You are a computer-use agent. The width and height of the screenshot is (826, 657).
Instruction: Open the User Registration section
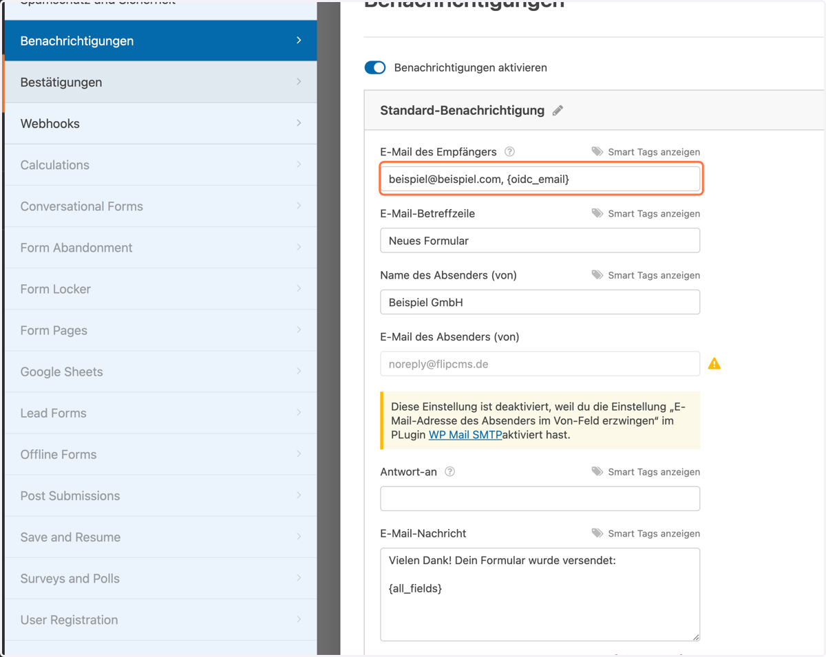pyautogui.click(x=160, y=619)
